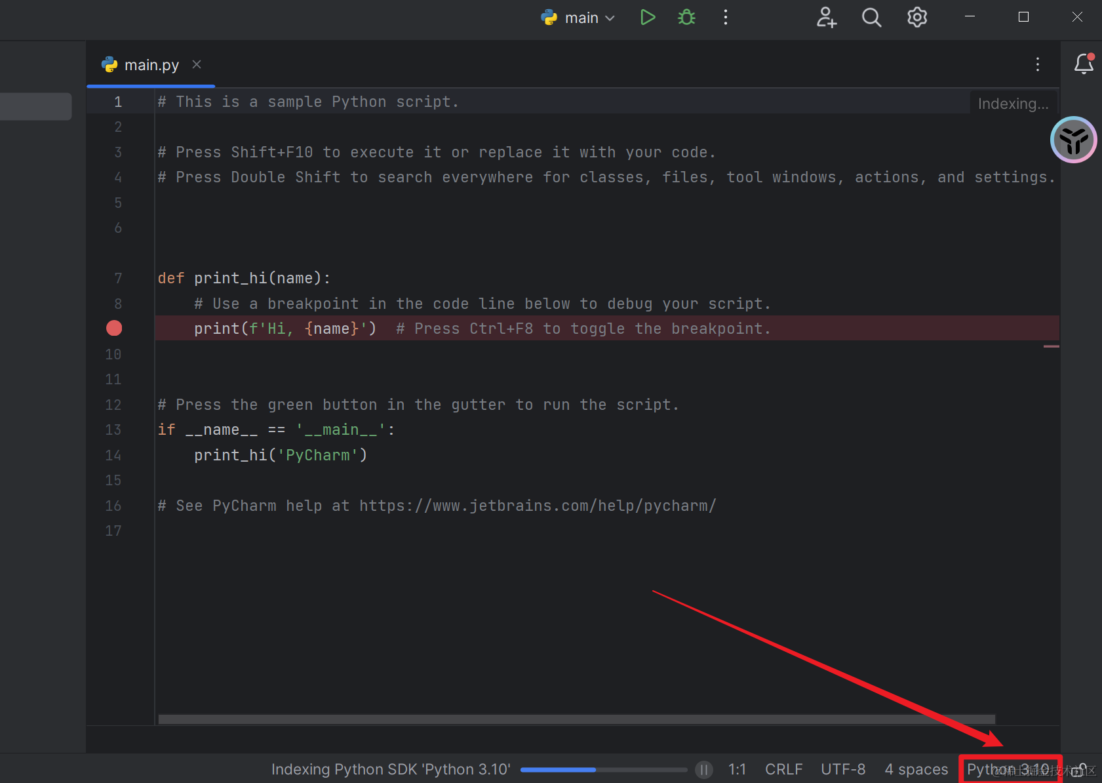The image size is (1102, 783).
Task: Click the jetbrains.com help URL in comment
Action: coord(538,506)
